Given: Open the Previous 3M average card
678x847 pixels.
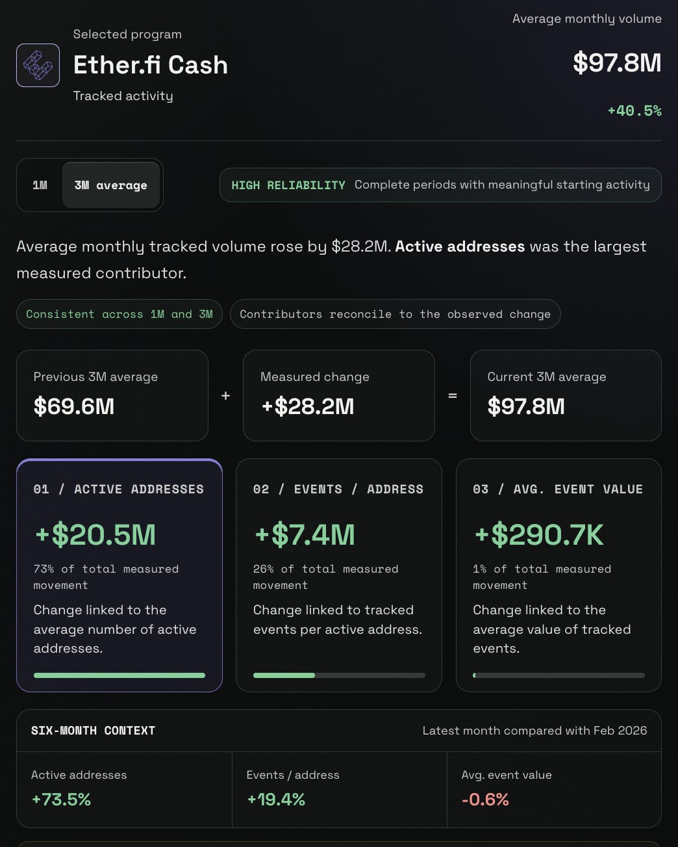Looking at the screenshot, I should pyautogui.click(x=112, y=395).
